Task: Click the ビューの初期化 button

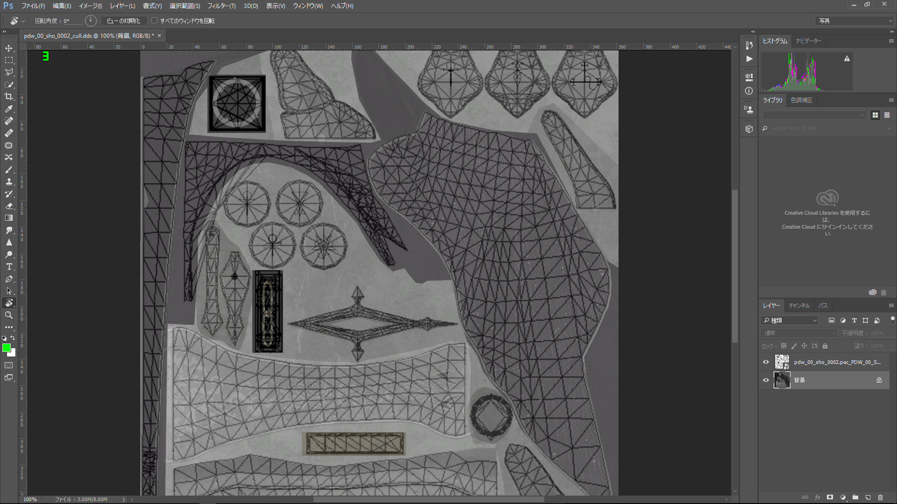Action: point(123,21)
